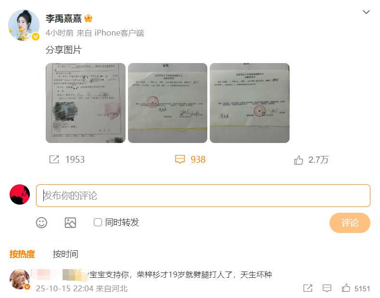Like the top comment with 5151 likes
Viewport: 380px width, 298px height.
coord(346,288)
